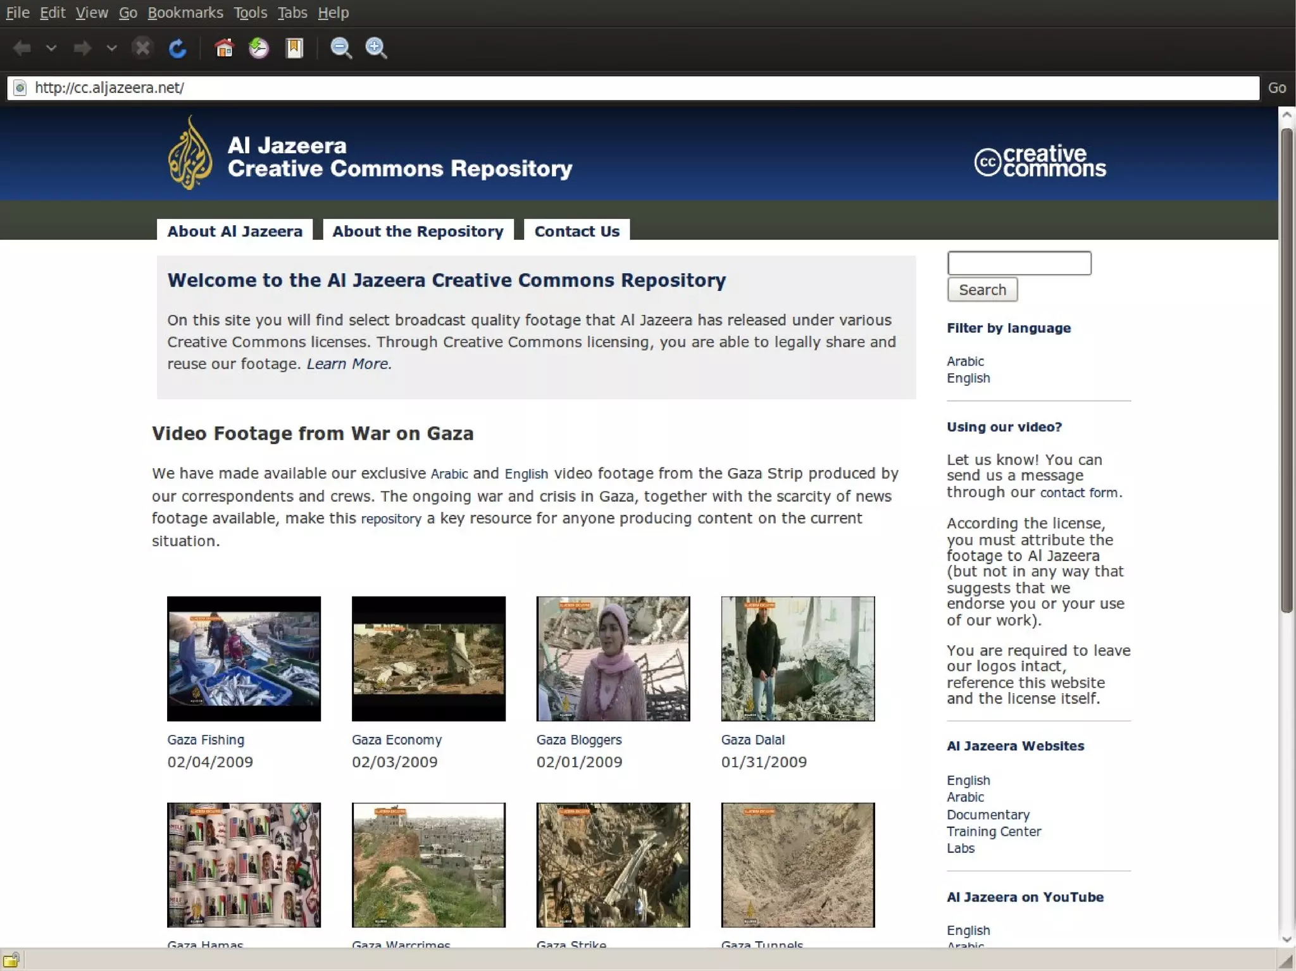
Task: Open the About the Repository tab
Action: 418,231
